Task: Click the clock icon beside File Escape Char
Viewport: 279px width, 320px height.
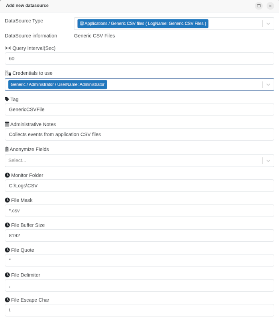Action: [x=7, y=300]
